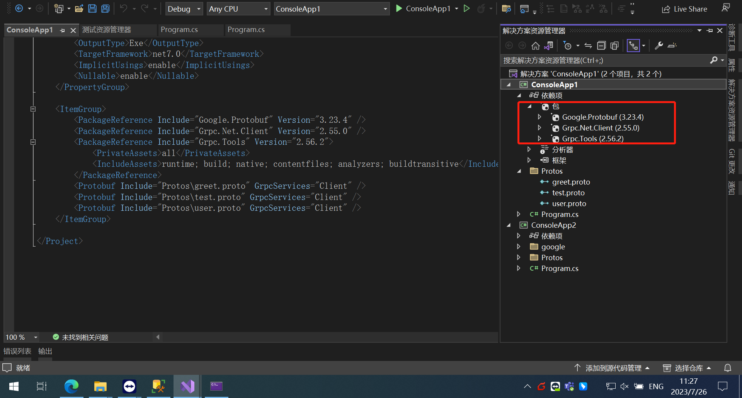Click the Save All icon
742x398 pixels.
[105, 8]
